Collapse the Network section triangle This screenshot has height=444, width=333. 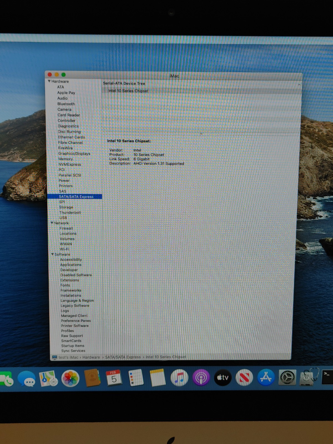point(52,223)
